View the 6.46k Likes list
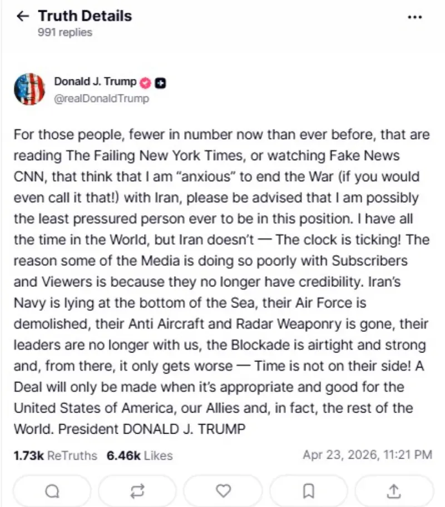 pyautogui.click(x=140, y=455)
